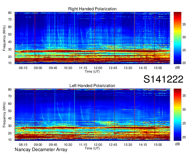Click the 35 dB label on Left Handed color bar

(184, 96)
